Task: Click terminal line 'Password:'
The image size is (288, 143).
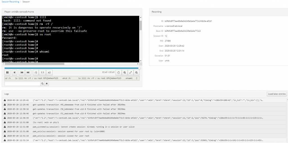Action: 9,38
